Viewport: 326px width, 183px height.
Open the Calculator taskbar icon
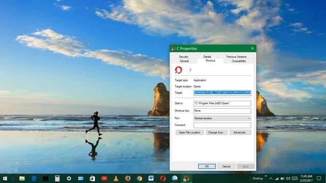(x=57, y=178)
